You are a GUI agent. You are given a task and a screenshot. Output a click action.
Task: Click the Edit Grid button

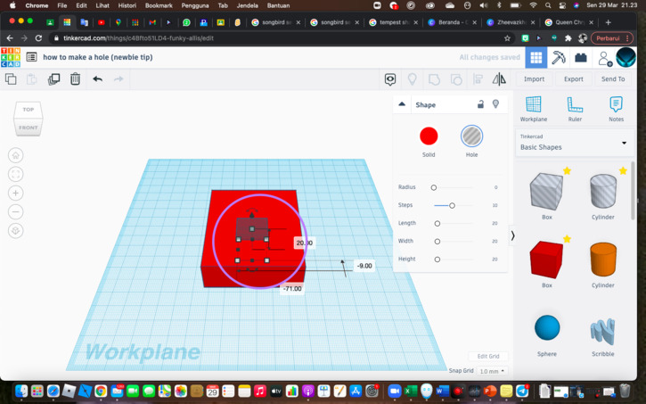488,356
